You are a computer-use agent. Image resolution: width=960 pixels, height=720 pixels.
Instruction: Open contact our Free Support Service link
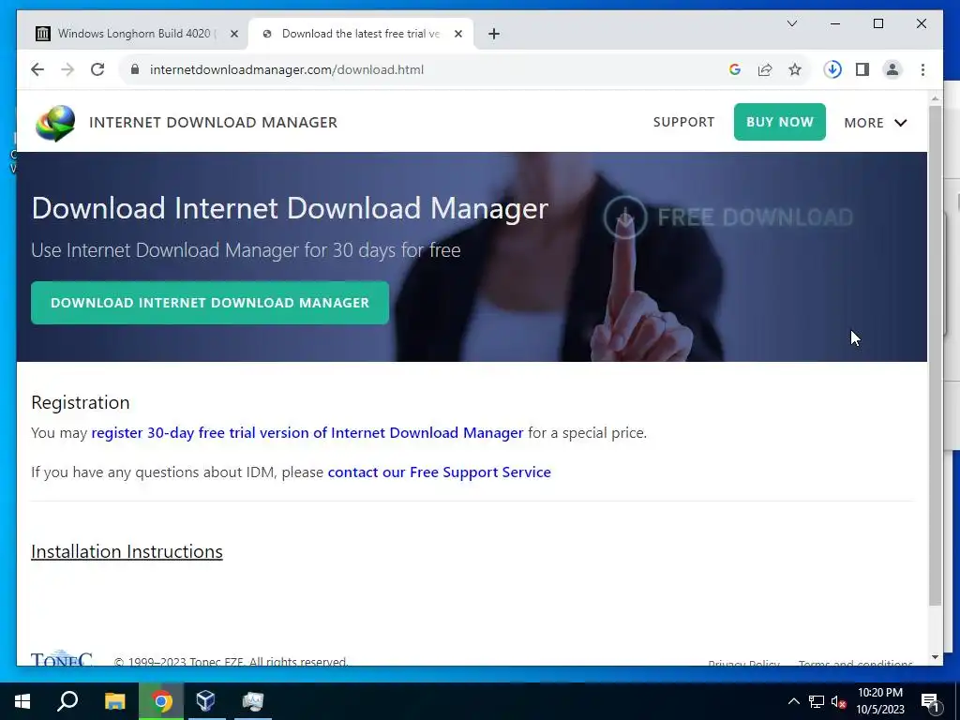(439, 472)
